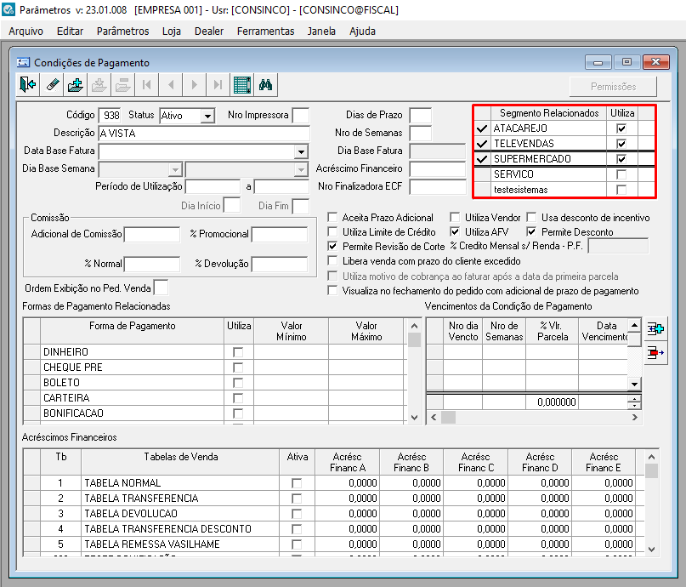Screen dimensions: 686x587
Task: Uncheck Utiliza for the ATACAREJO segment
Action: coord(621,128)
